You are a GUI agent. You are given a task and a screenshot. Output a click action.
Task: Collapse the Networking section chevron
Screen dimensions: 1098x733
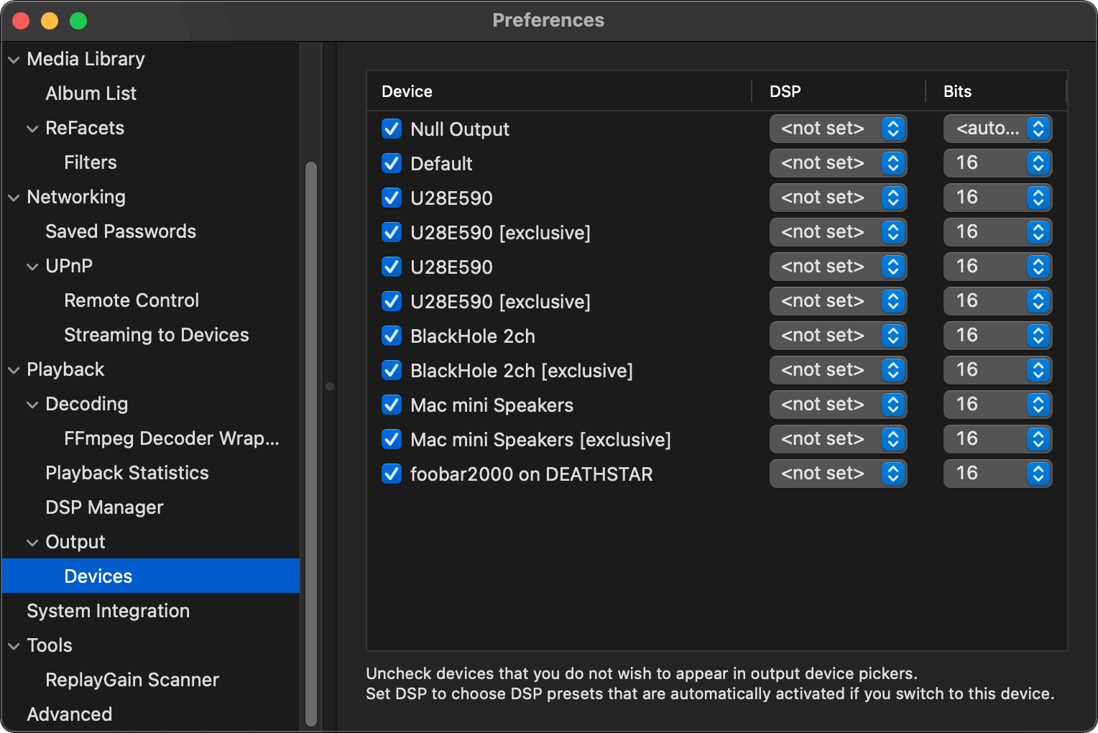14,198
